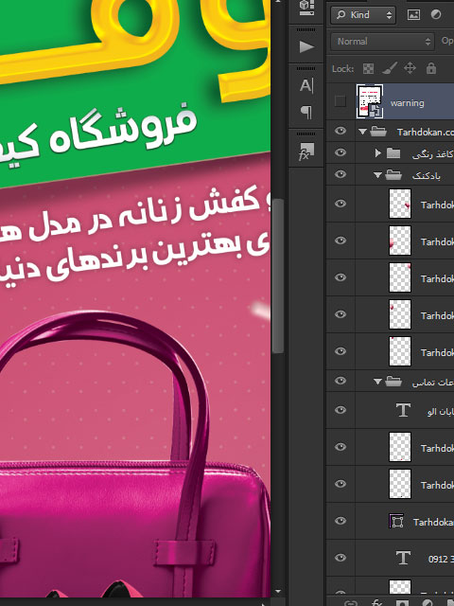454x606 pixels.
Task: Open the Kind filter dropdown
Action: (363, 15)
